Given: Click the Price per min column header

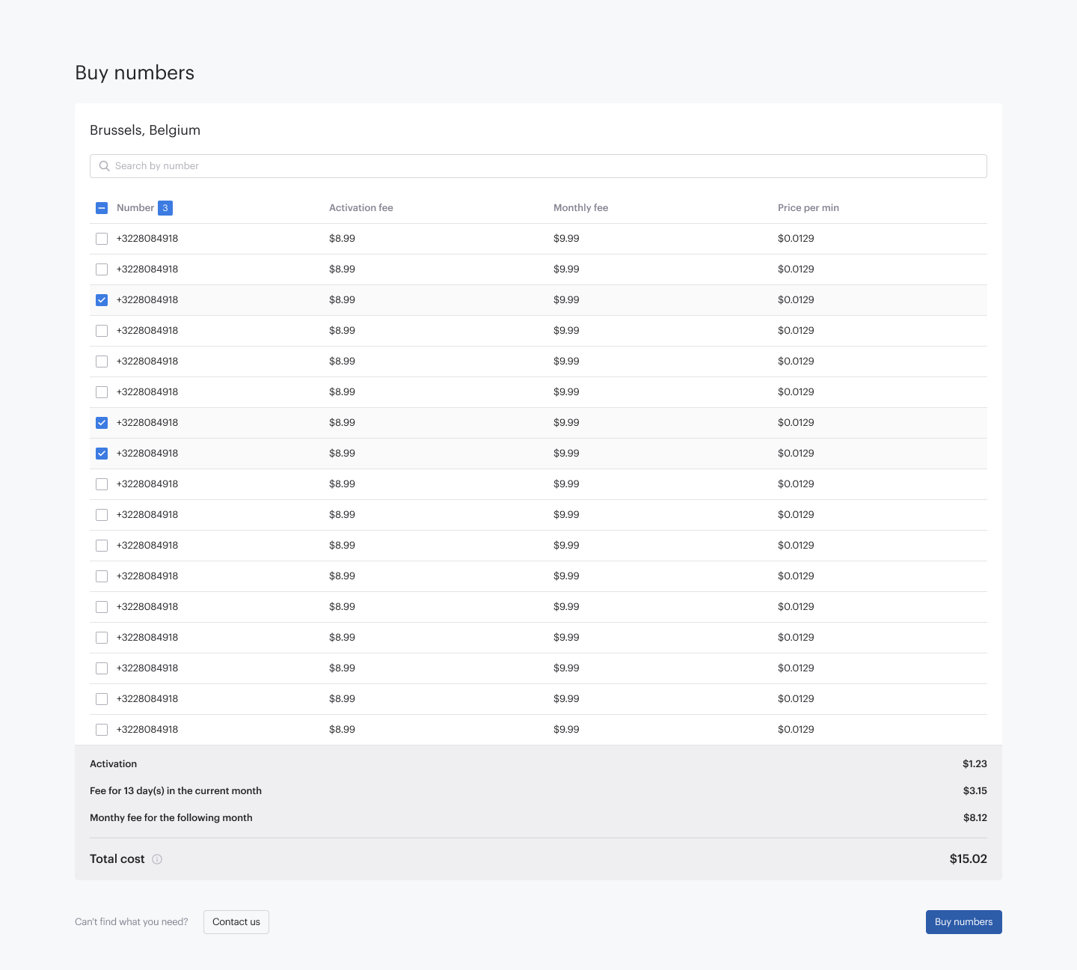Looking at the screenshot, I should [x=808, y=208].
